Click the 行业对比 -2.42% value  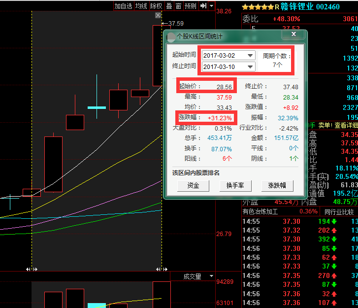pyautogui.click(x=289, y=129)
